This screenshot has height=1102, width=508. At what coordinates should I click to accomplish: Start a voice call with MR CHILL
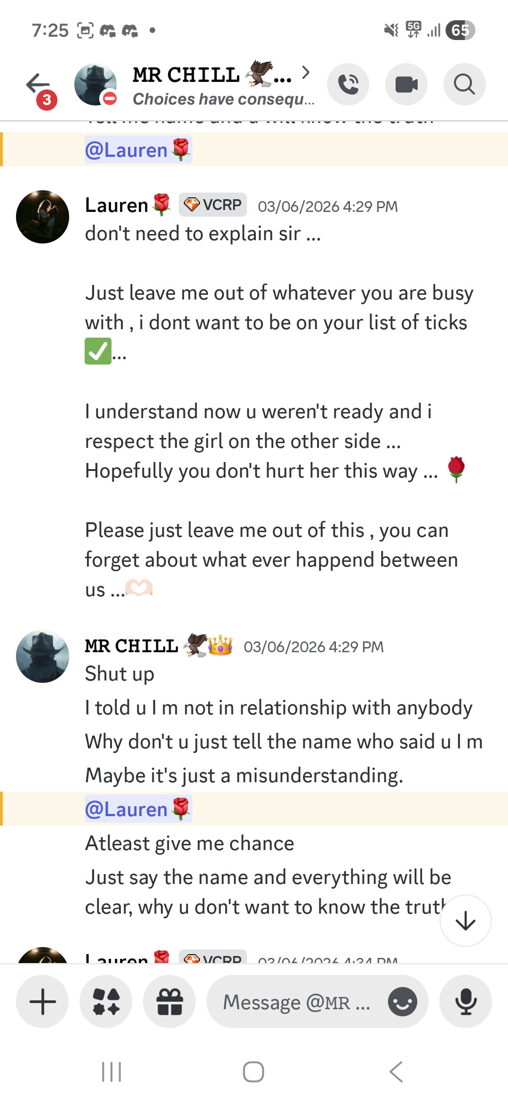348,85
